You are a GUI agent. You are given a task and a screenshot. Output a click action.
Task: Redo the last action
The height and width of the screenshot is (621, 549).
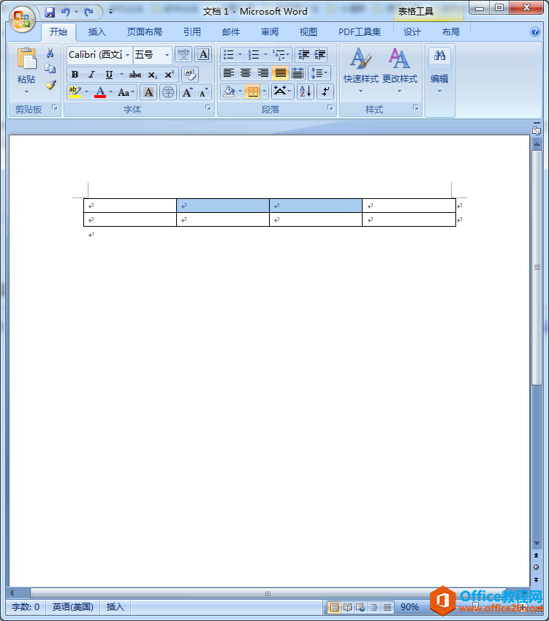(88, 12)
